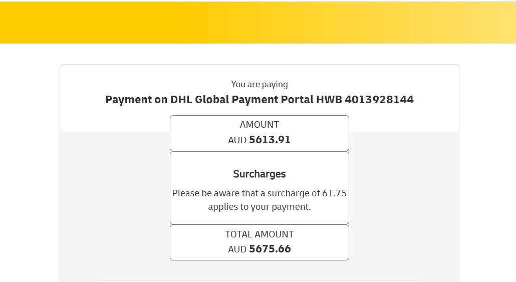
Task: Click the AMOUNT label
Action: pyautogui.click(x=260, y=125)
